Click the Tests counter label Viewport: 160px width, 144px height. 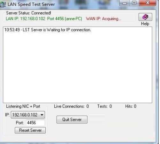tap(104, 106)
